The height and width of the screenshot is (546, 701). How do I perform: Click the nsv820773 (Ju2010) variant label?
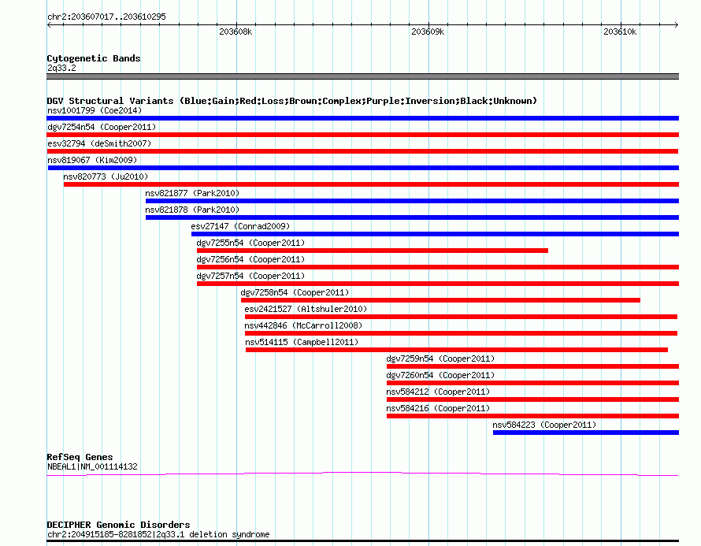click(x=106, y=176)
